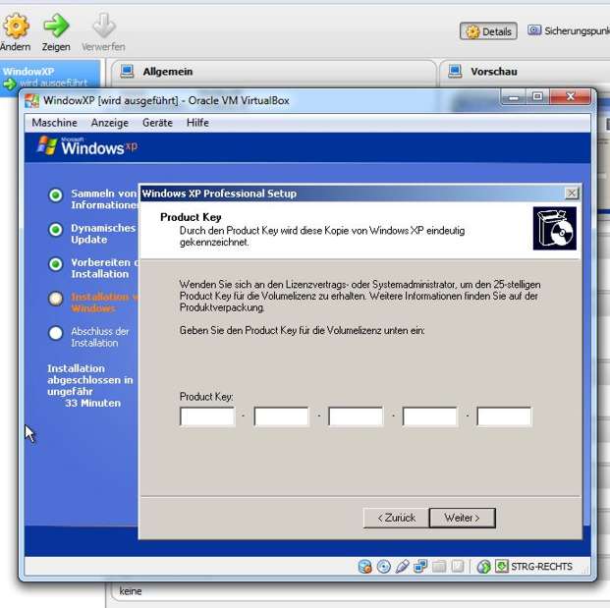Click the Vorbereiten der Installation step indicator
The image size is (610, 608).
tap(56, 264)
